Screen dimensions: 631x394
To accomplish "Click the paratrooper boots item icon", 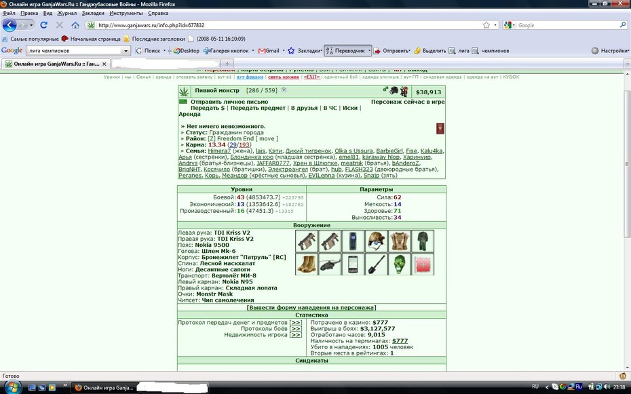I will pyautogui.click(x=307, y=264).
